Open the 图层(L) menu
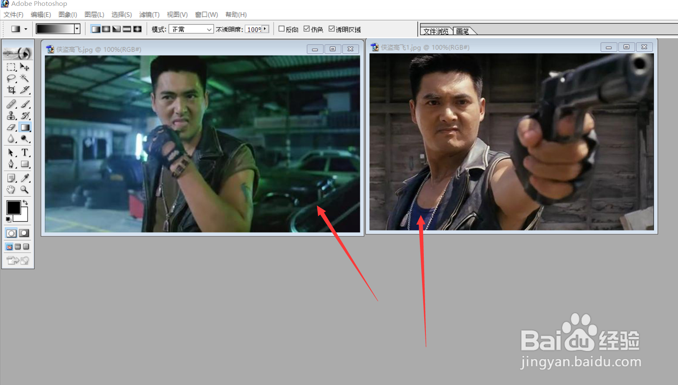The image size is (678, 385). pyautogui.click(x=94, y=15)
